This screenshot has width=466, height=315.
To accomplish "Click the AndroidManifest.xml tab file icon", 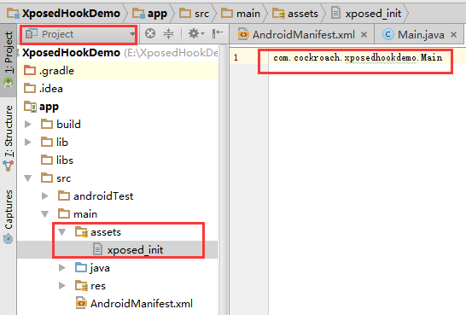I will 243,34.
